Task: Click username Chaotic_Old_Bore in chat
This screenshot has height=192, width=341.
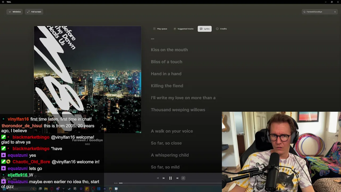Action: (31, 162)
